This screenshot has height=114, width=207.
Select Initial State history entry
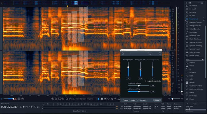tap(189, 106)
